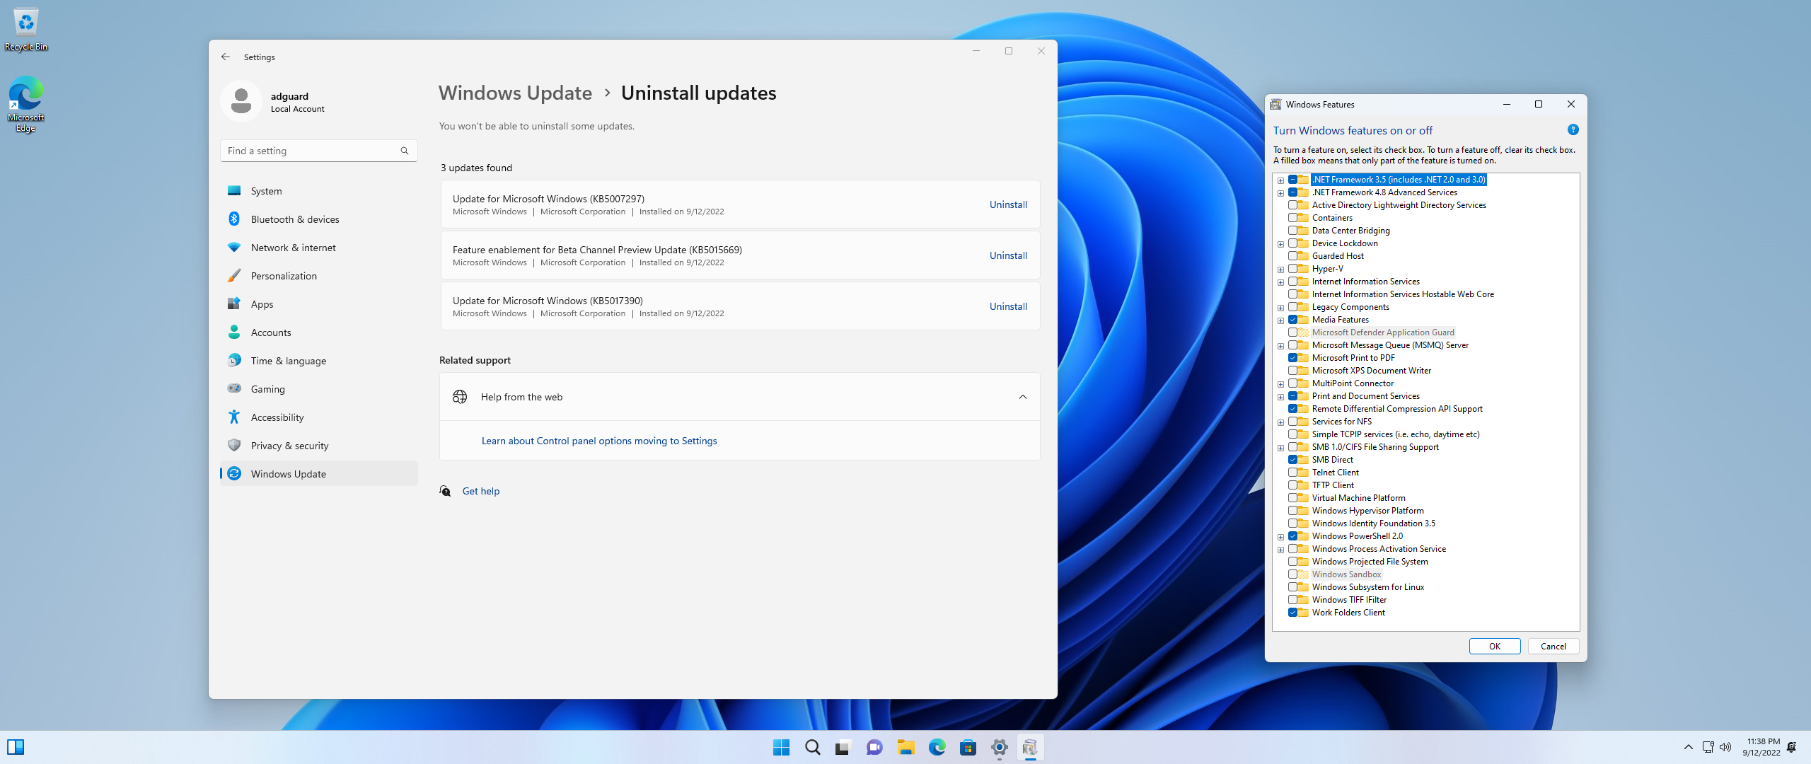Image resolution: width=1811 pixels, height=764 pixels.
Task: Open Task View on the taskbar
Action: pyautogui.click(x=843, y=747)
